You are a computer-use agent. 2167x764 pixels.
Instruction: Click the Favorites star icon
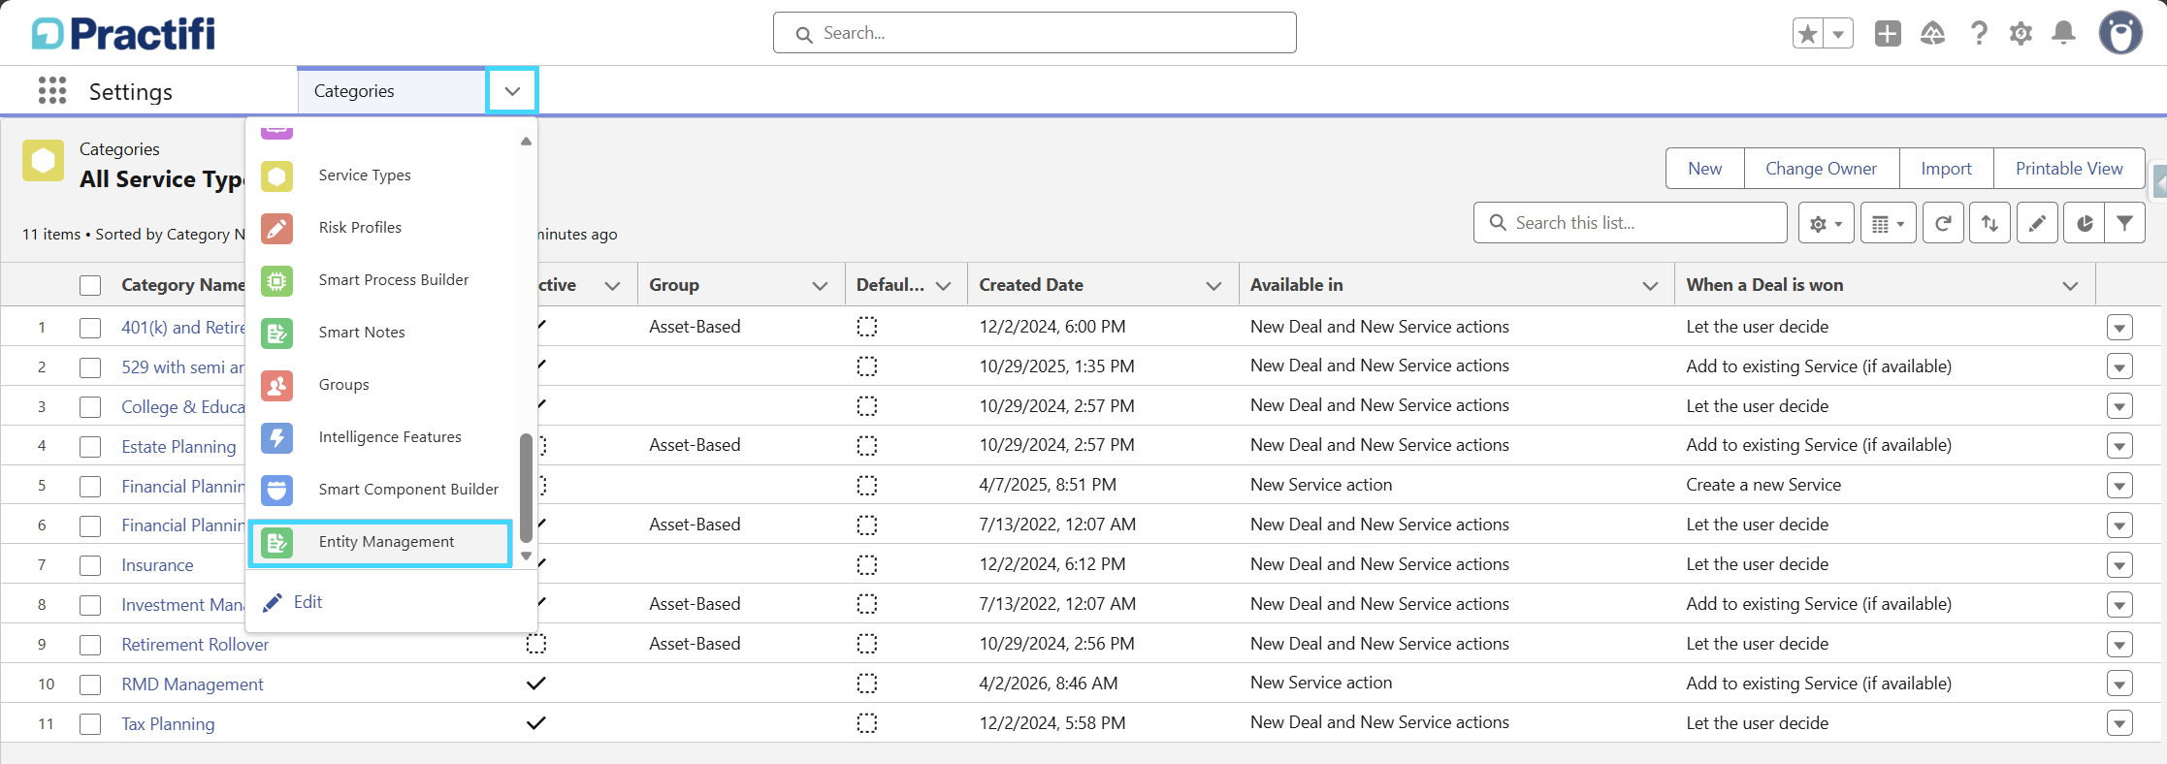(x=1807, y=34)
